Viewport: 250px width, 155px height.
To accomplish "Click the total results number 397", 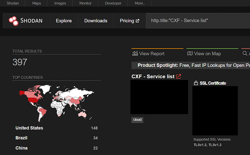I will (20, 62).
